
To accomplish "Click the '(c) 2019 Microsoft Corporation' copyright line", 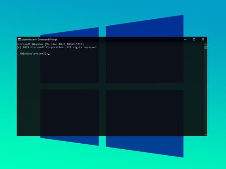I will click(x=57, y=47).
